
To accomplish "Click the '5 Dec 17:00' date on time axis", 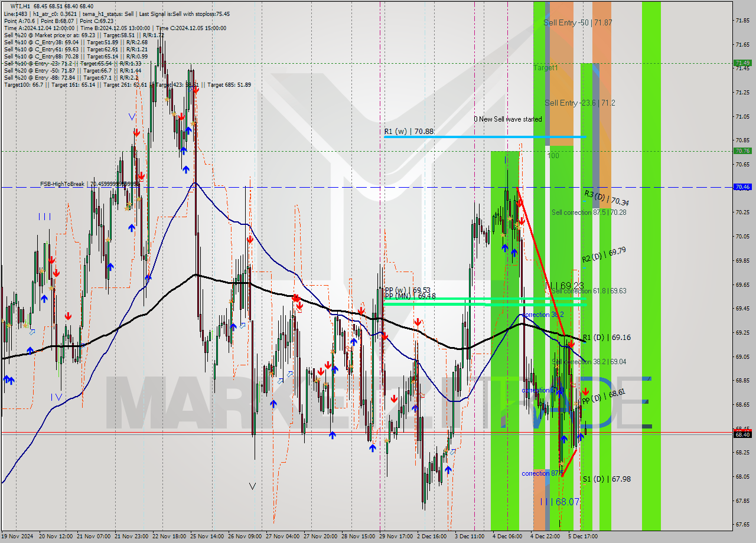I will [583, 537].
